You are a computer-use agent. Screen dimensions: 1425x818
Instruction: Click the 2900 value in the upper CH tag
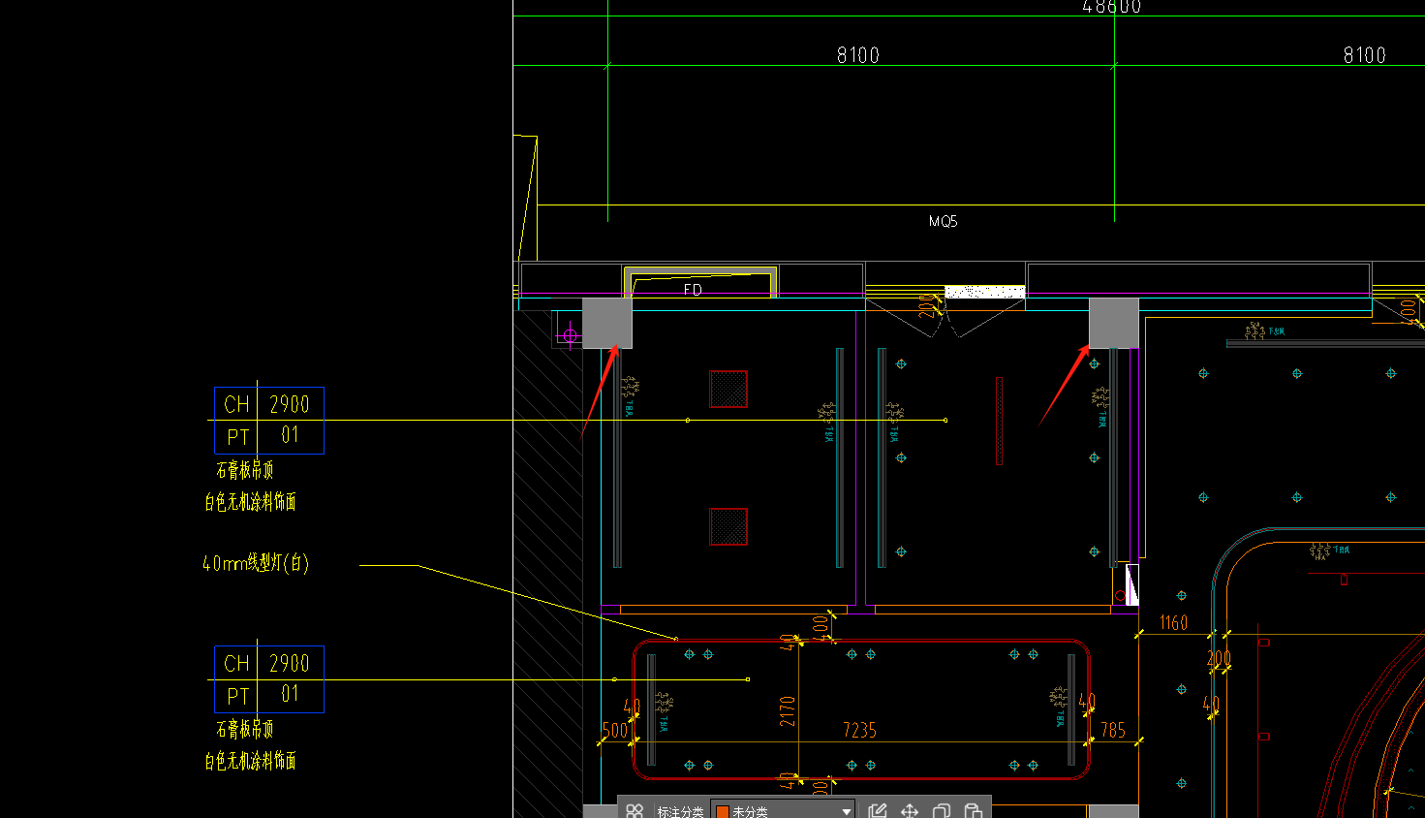click(x=290, y=404)
